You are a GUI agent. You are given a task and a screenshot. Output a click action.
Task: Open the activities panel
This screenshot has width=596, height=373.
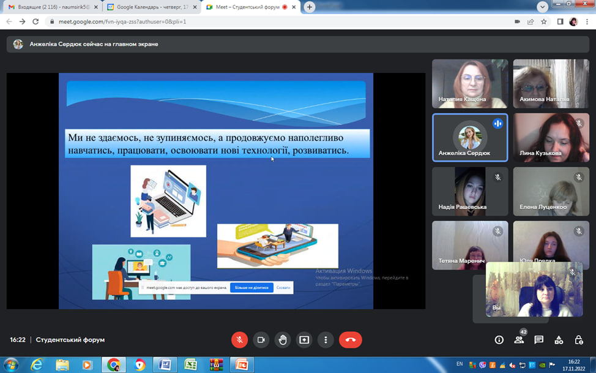pyautogui.click(x=559, y=340)
